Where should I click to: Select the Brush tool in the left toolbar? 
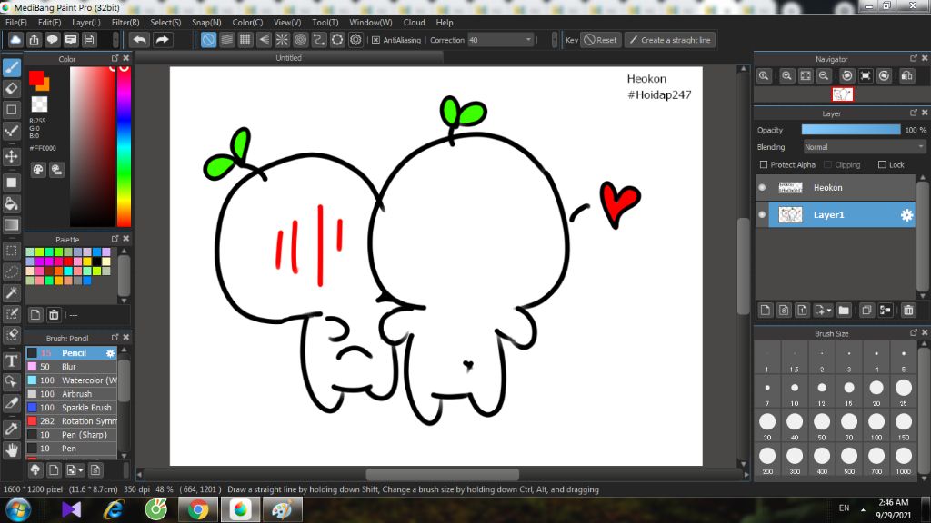click(x=11, y=67)
